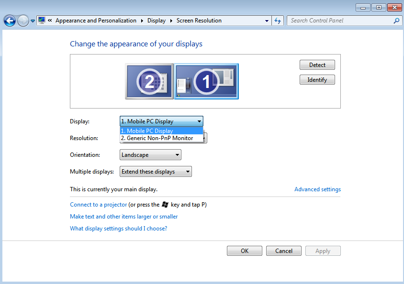Screen dimensions: 404x284
Task: Minimize the Screen Resolution window
Action: (363, 8)
